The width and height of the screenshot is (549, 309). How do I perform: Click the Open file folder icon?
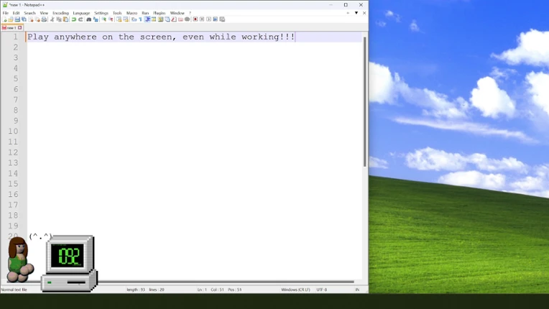click(11, 19)
